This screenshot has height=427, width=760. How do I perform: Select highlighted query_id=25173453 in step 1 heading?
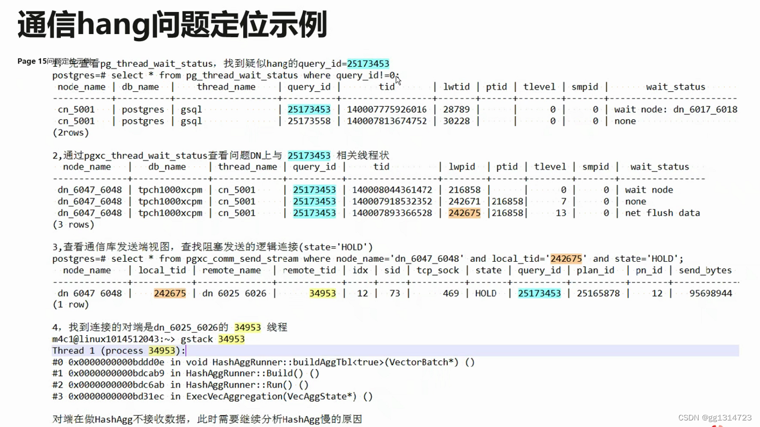[x=344, y=64]
